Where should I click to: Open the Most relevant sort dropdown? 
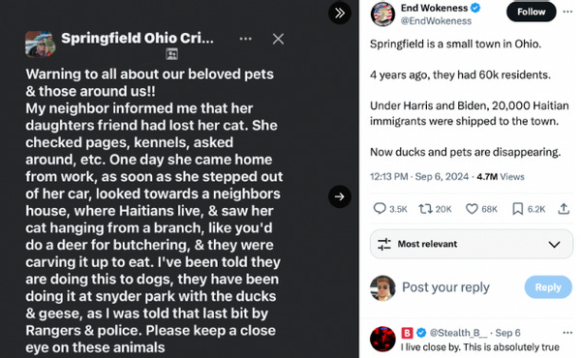(x=472, y=244)
